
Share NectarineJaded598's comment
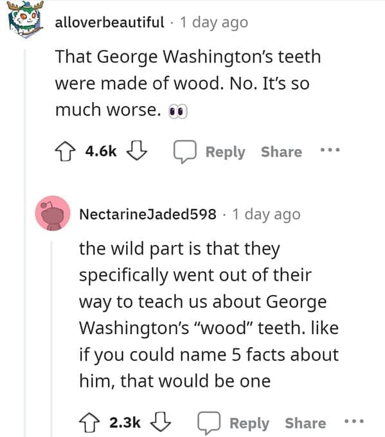305,424
